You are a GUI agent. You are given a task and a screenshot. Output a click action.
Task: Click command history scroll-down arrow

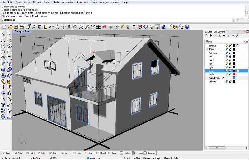[247, 16]
